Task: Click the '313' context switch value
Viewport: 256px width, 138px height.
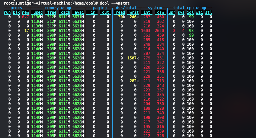Action: [x=160, y=81]
